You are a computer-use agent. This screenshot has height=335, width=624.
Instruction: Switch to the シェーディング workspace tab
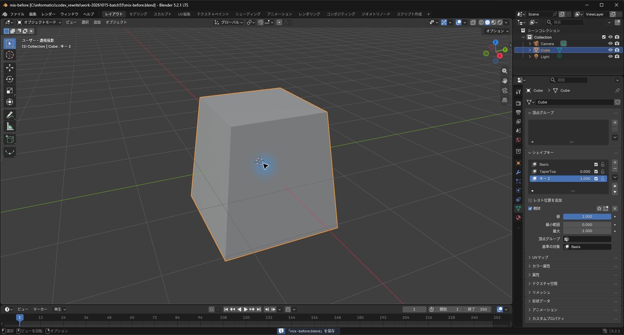click(248, 14)
